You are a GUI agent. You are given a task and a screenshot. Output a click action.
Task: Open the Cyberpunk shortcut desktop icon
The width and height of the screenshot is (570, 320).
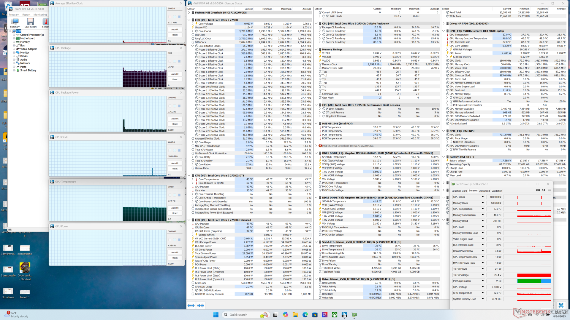25,271
